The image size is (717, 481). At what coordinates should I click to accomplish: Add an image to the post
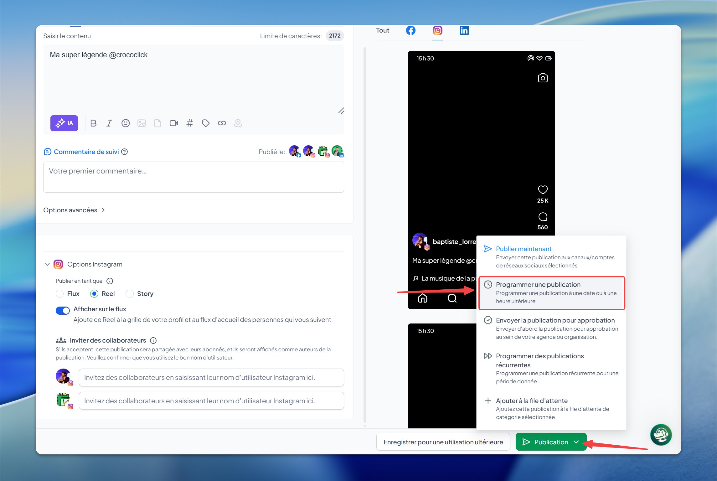point(142,123)
